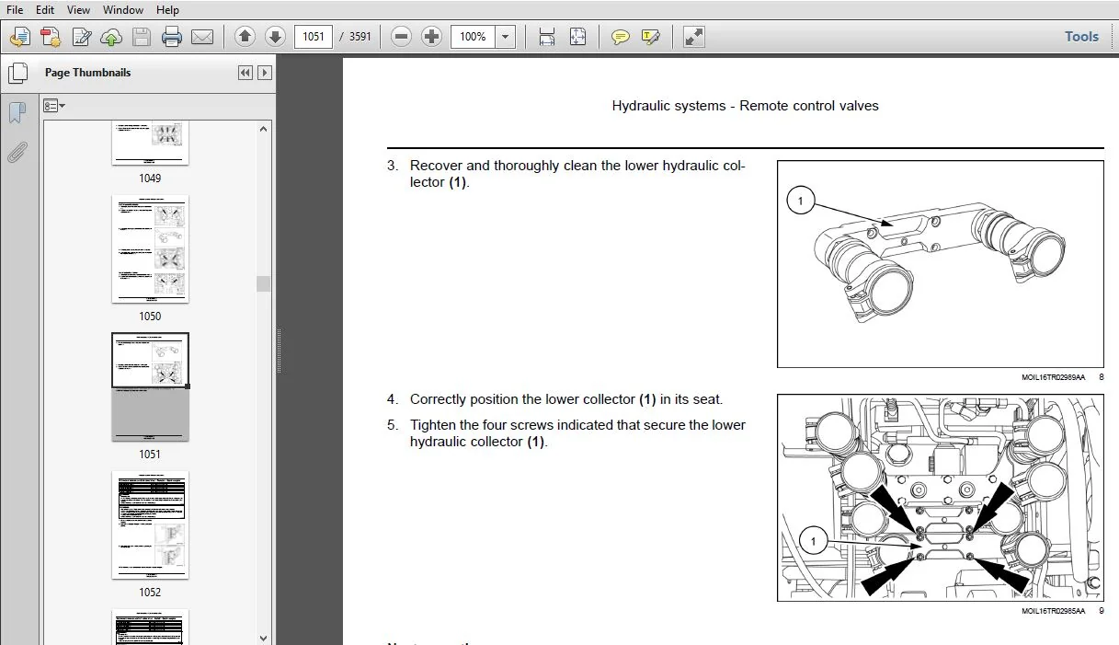Click the email envelope icon

coord(202,37)
